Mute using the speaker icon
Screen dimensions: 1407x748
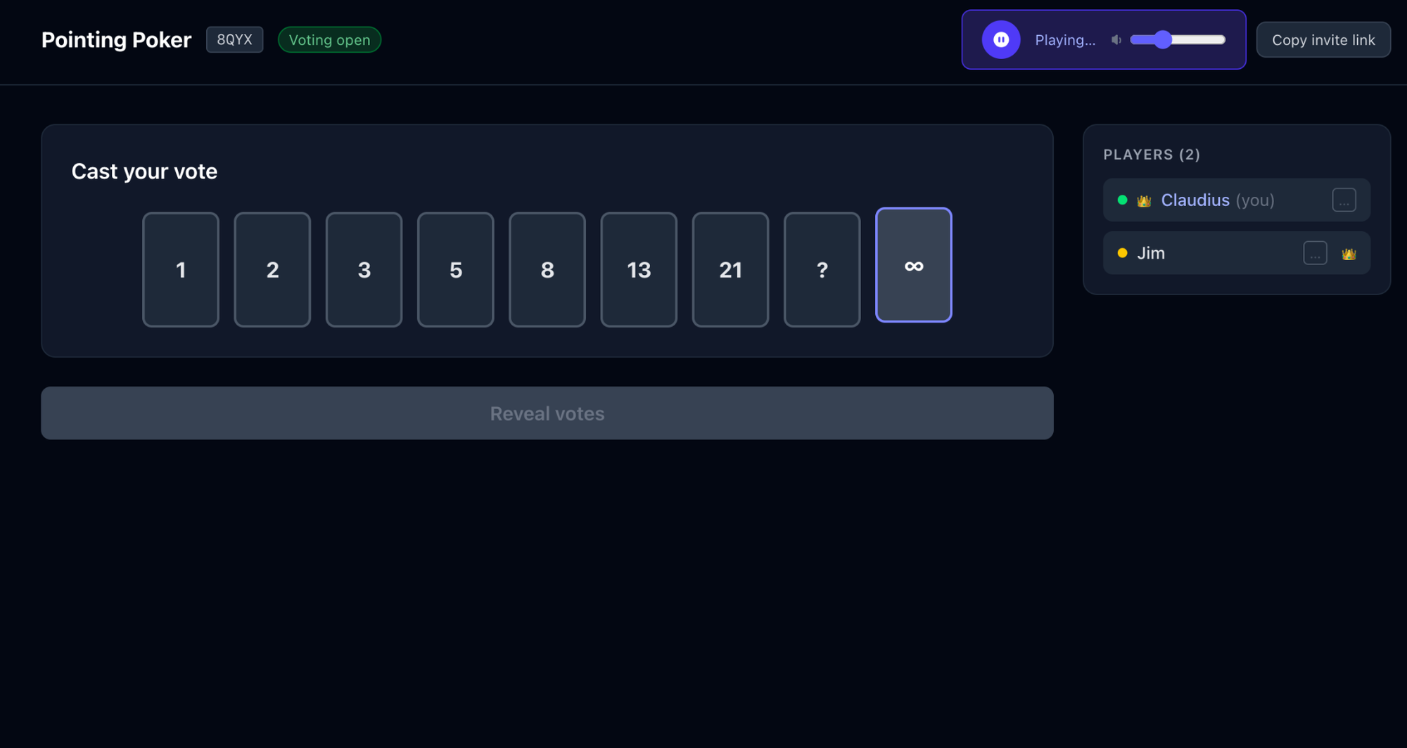click(x=1116, y=40)
